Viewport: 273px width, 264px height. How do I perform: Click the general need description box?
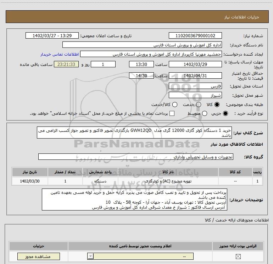[134, 133]
